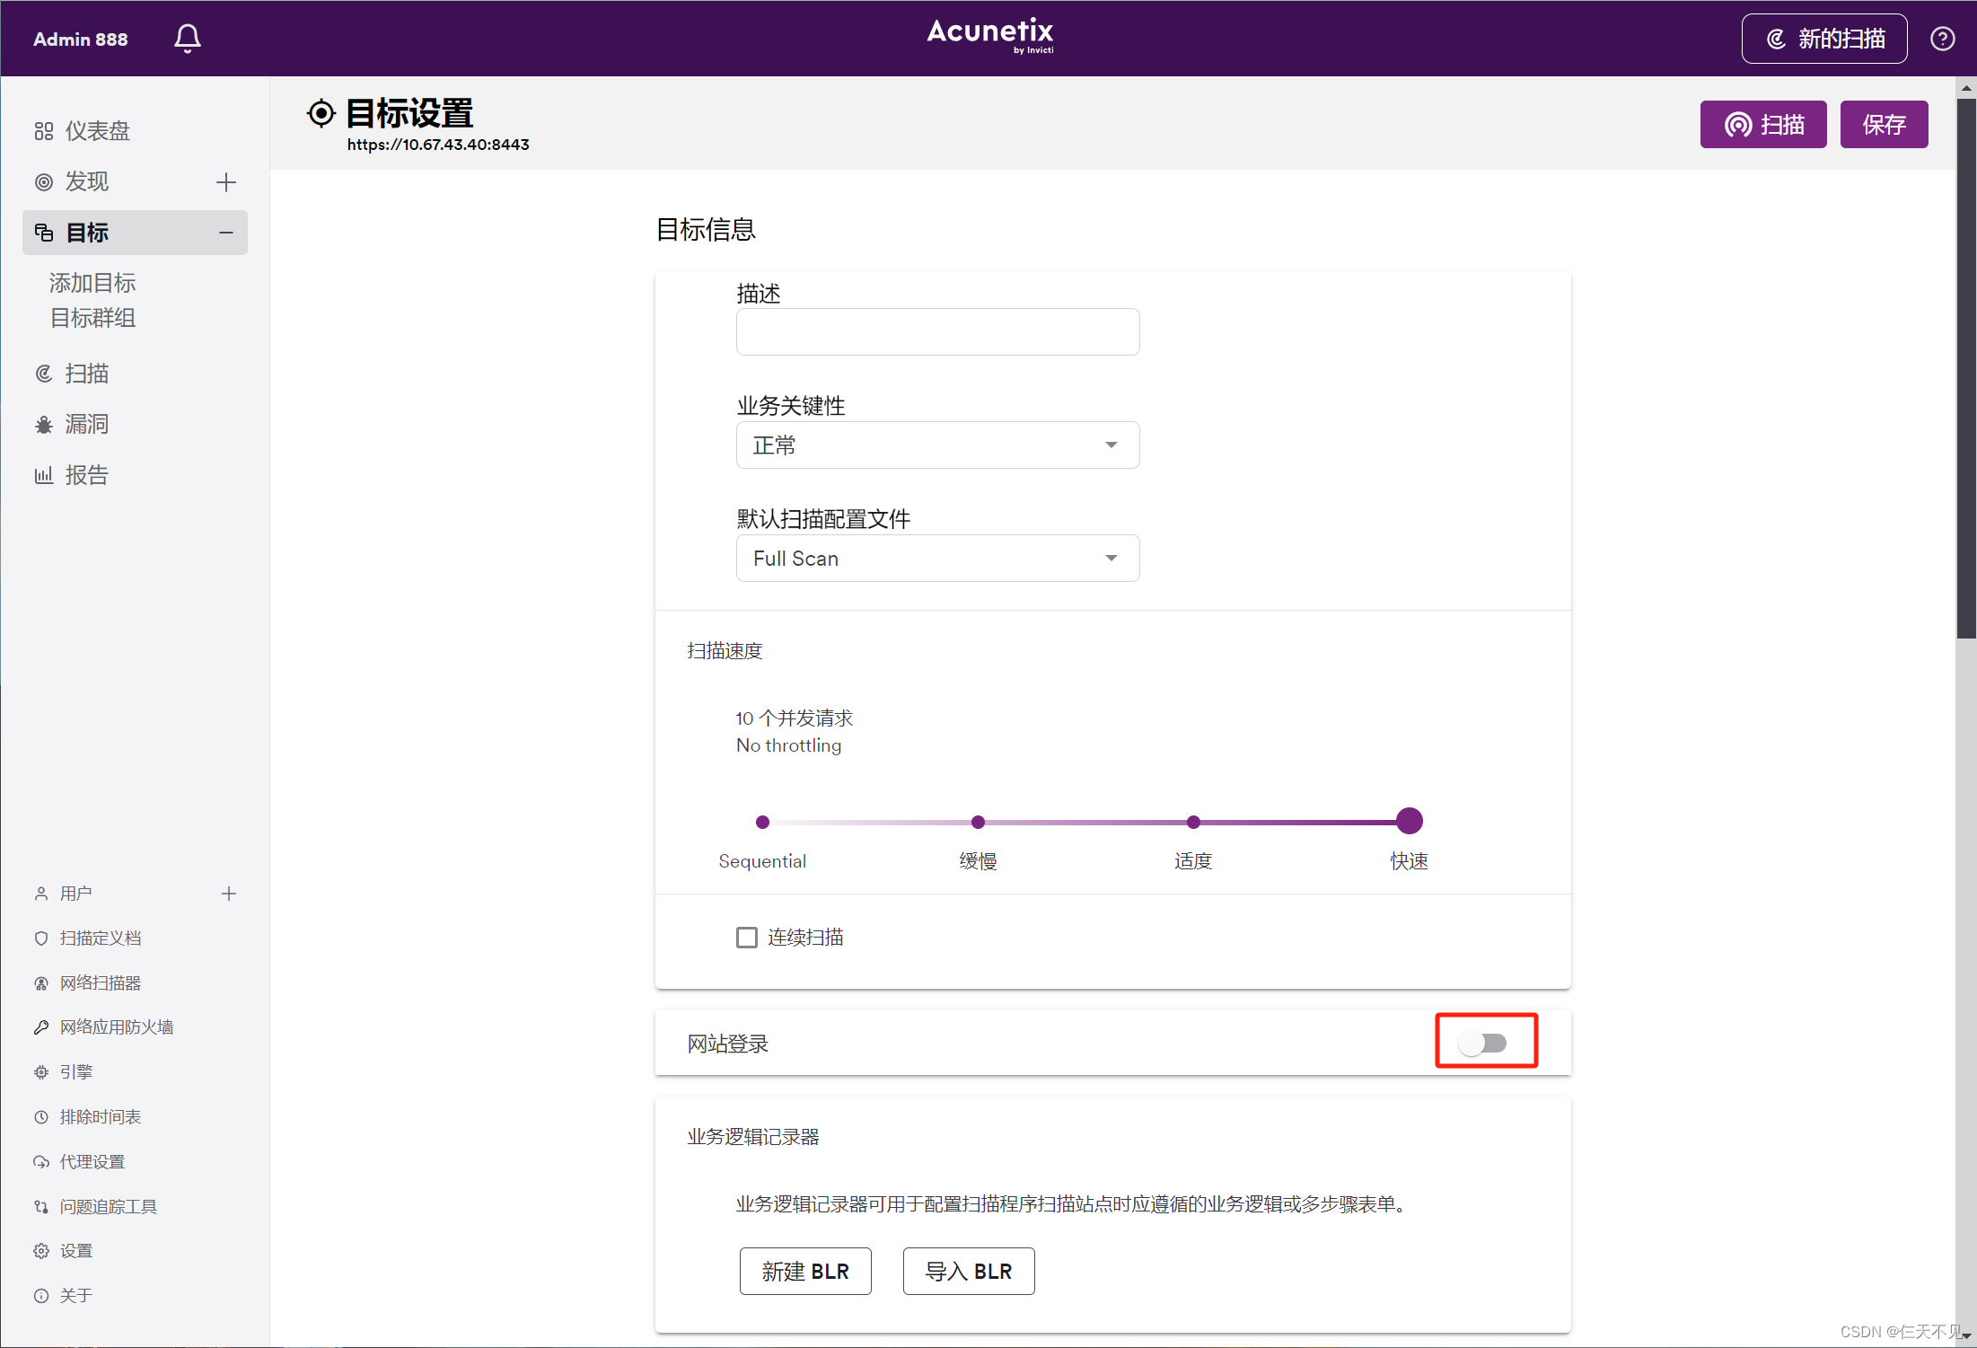Open the 仪表盘 dashboard from the sidebar
Screen dimensions: 1977x1348
coord(98,130)
